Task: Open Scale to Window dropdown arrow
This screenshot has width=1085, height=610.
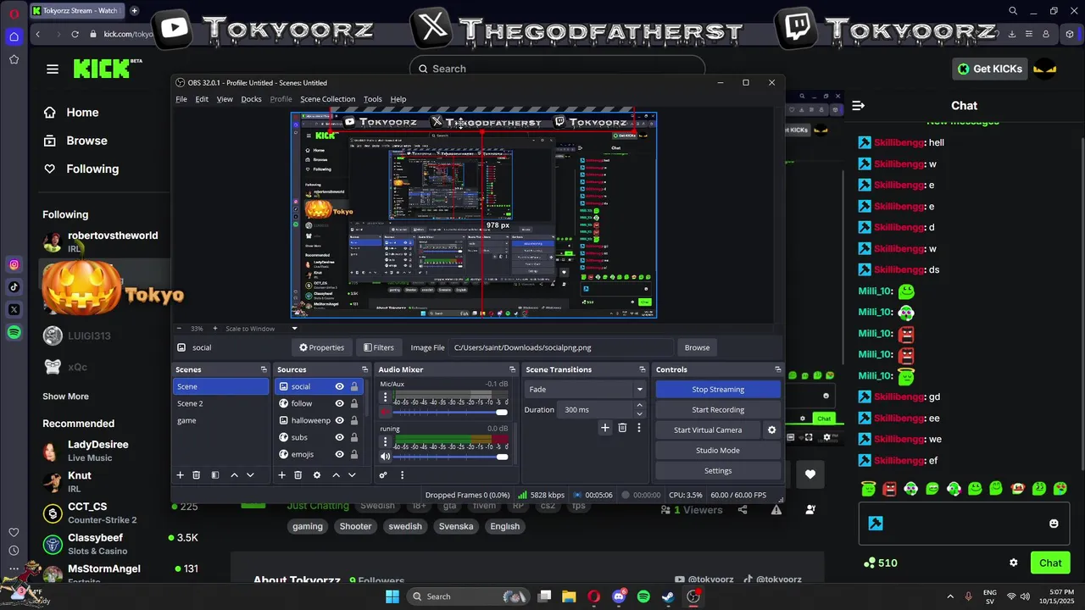Action: tap(295, 329)
